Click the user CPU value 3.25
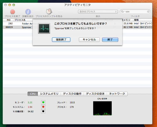The width and height of the screenshot is (157, 127). point(30,102)
